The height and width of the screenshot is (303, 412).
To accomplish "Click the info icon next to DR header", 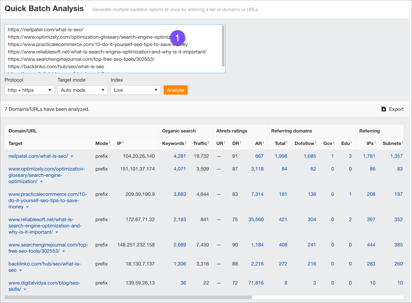I will [x=240, y=142].
